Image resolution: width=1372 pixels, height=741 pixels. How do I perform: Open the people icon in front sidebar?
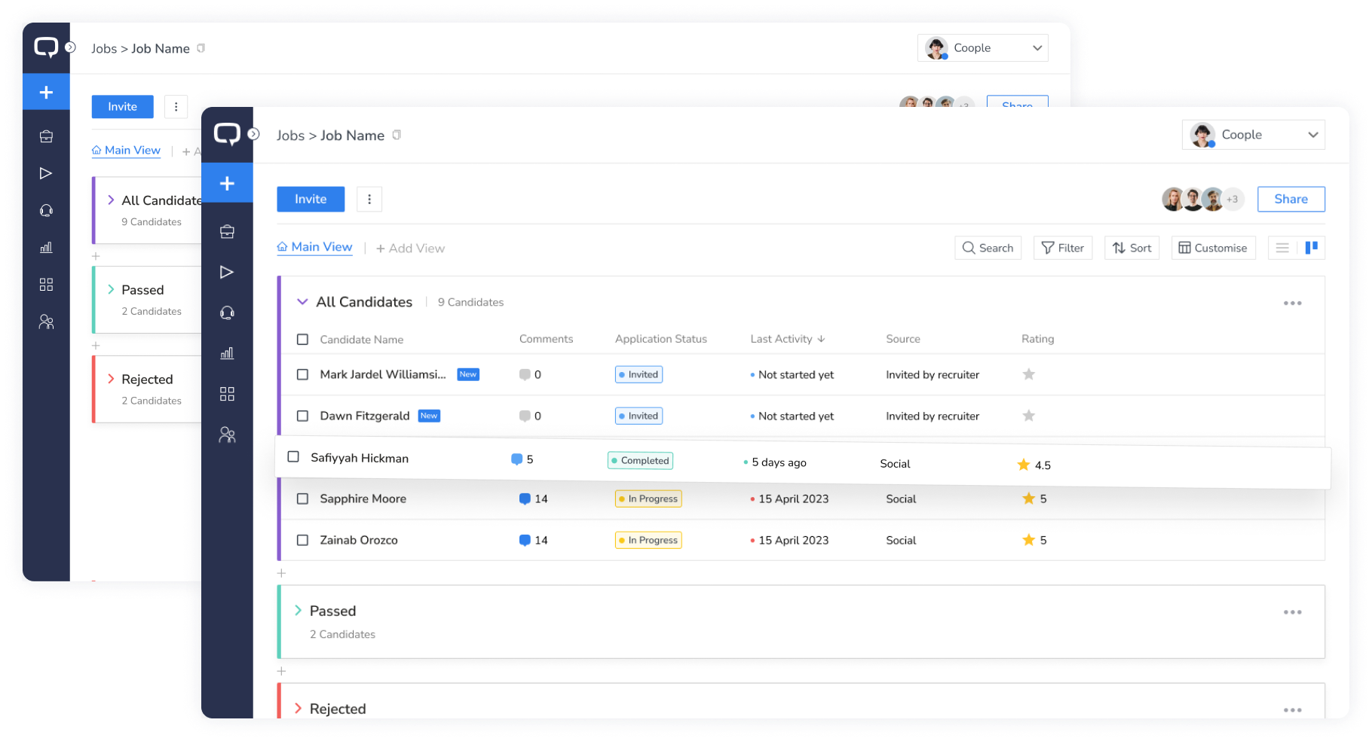tap(227, 435)
